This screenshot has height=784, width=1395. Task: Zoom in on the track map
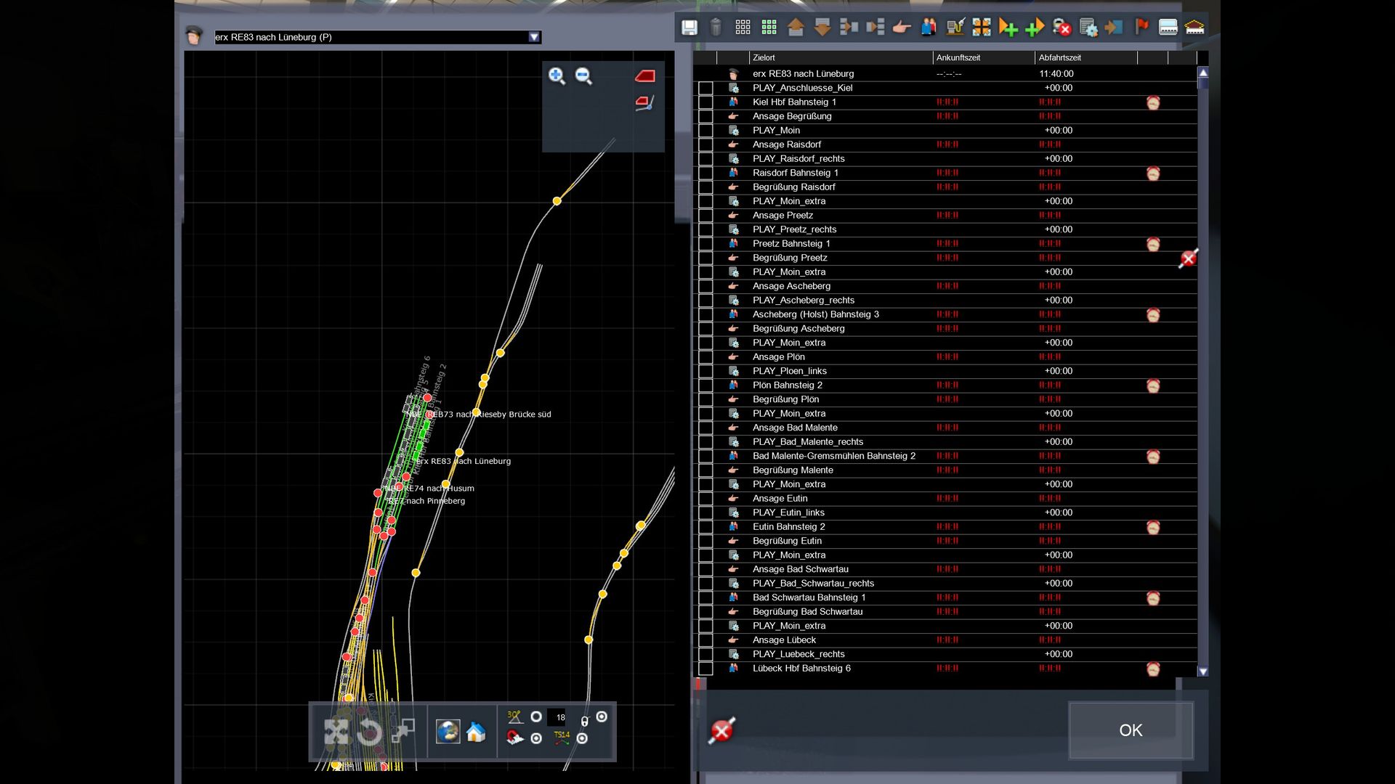(x=557, y=76)
